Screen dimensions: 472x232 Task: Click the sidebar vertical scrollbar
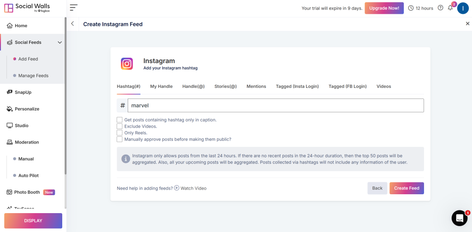pyautogui.click(x=65, y=96)
